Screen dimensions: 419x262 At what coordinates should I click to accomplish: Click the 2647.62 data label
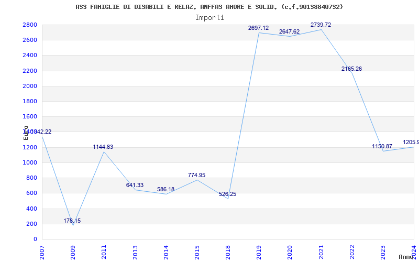[290, 31]
